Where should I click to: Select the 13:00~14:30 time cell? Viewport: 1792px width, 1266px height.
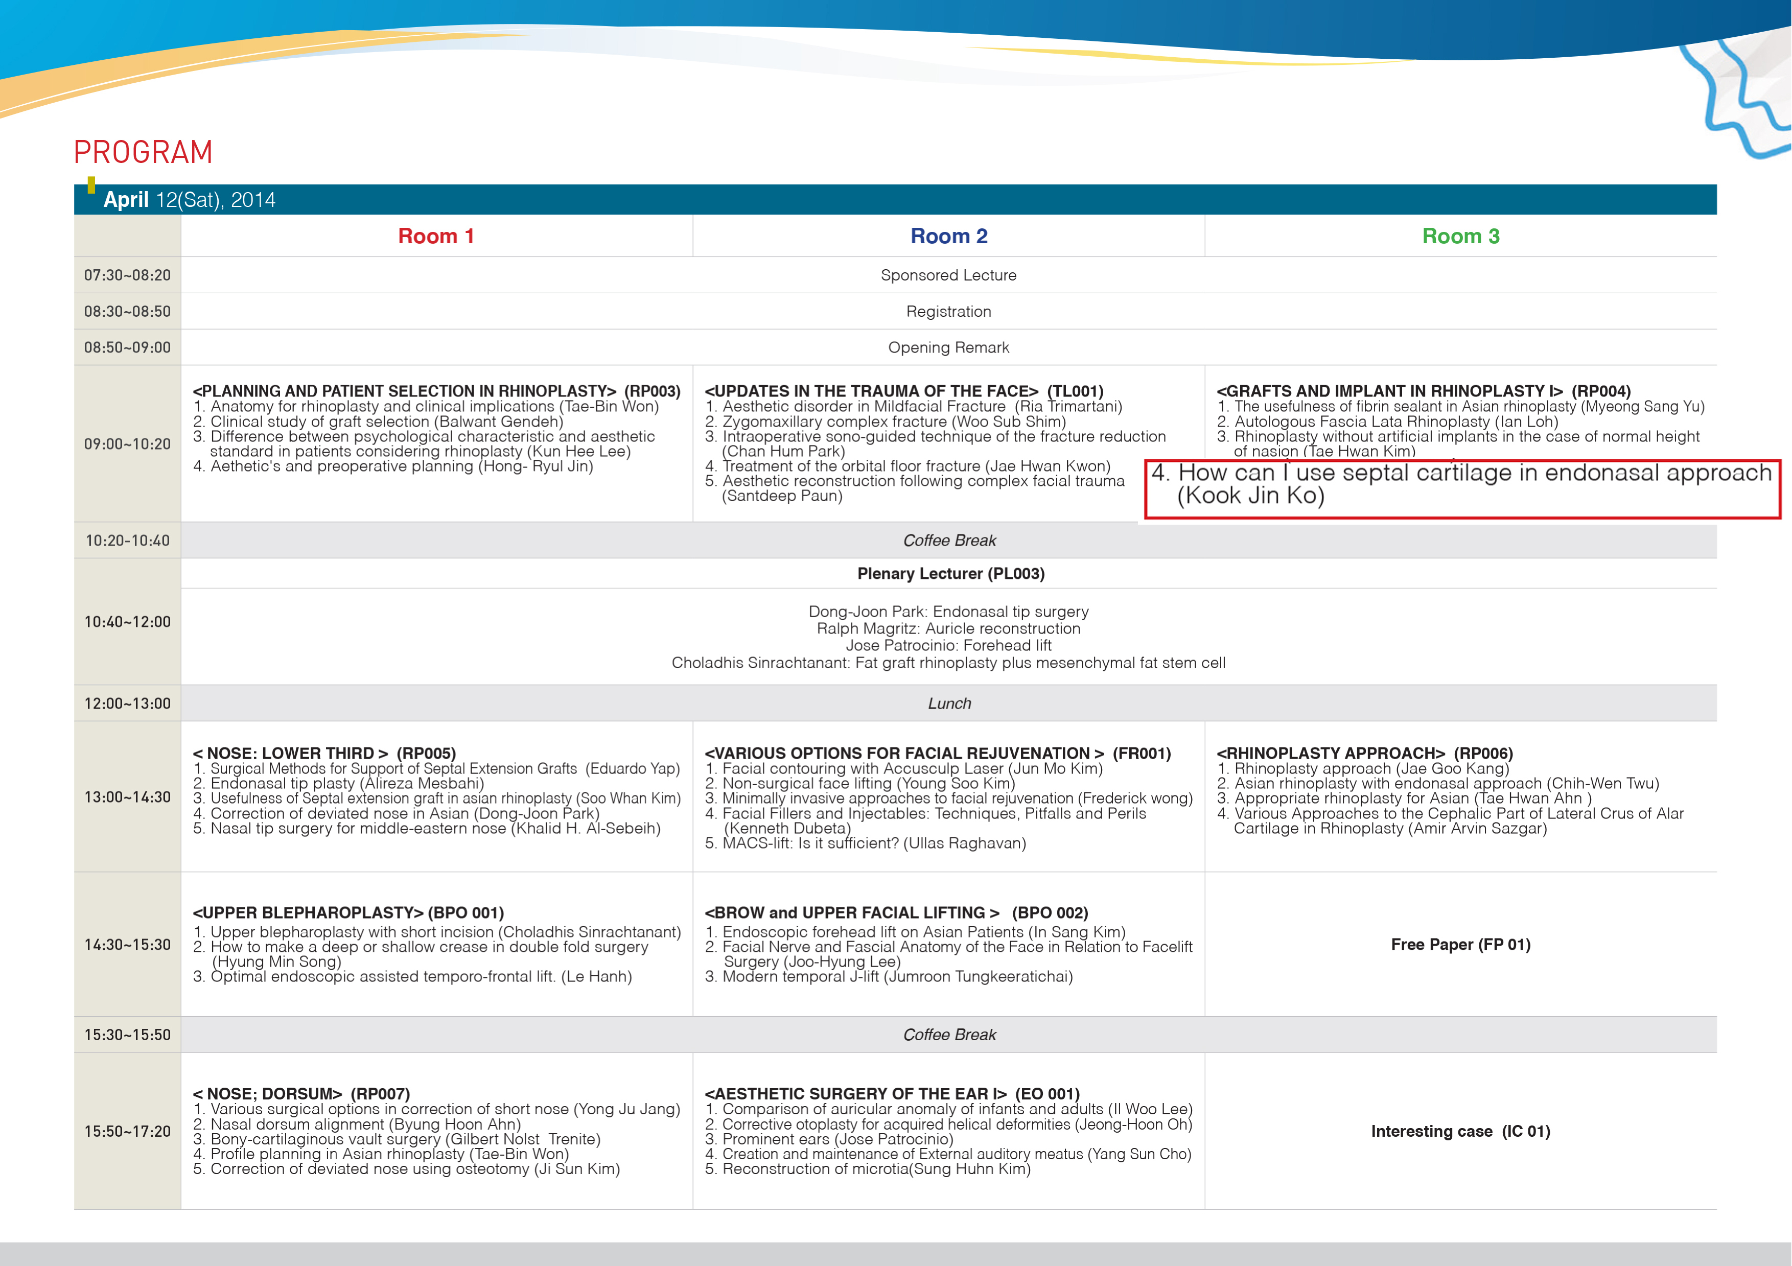click(127, 797)
